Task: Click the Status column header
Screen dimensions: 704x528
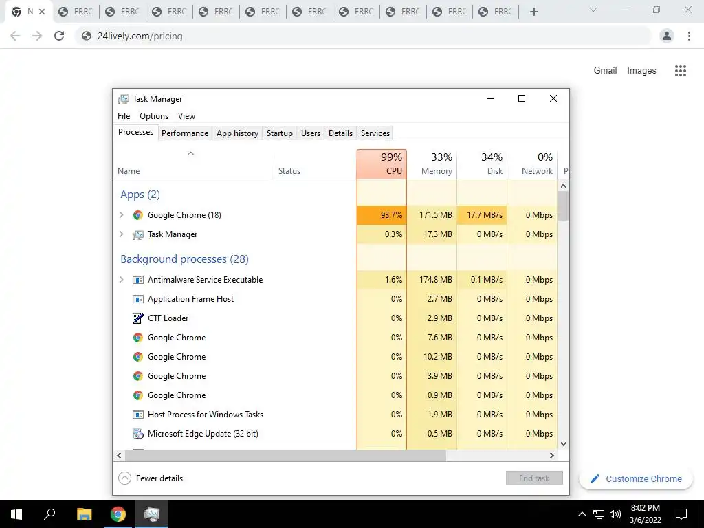Action: click(x=315, y=164)
